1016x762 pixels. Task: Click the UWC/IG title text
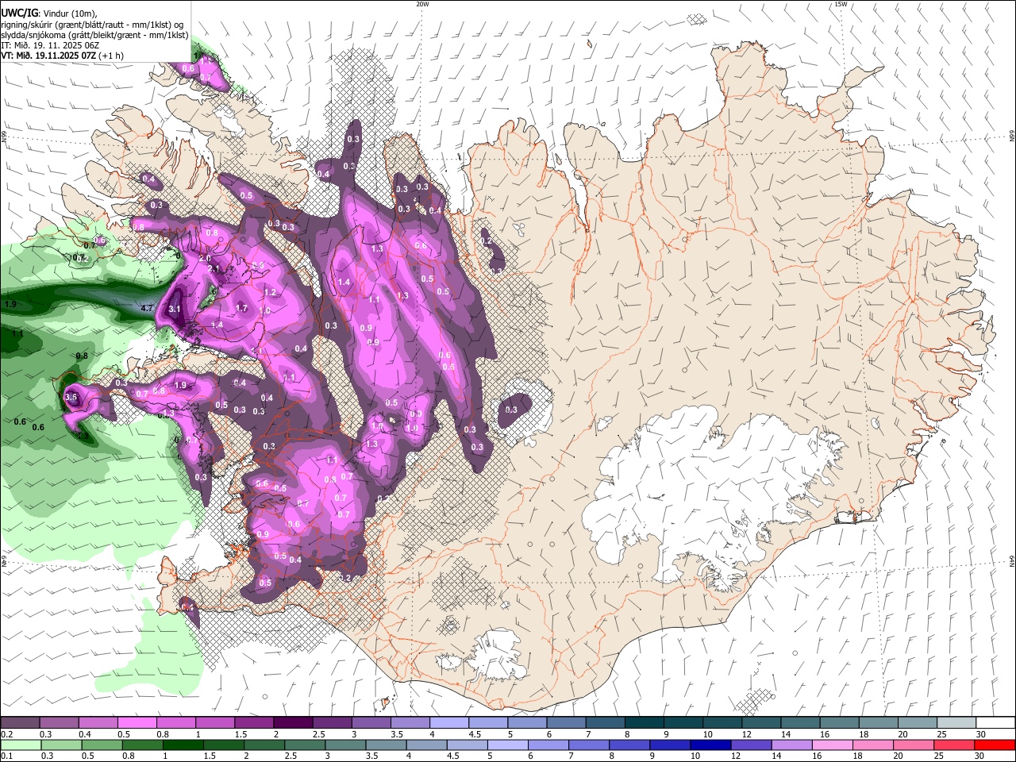(x=19, y=12)
